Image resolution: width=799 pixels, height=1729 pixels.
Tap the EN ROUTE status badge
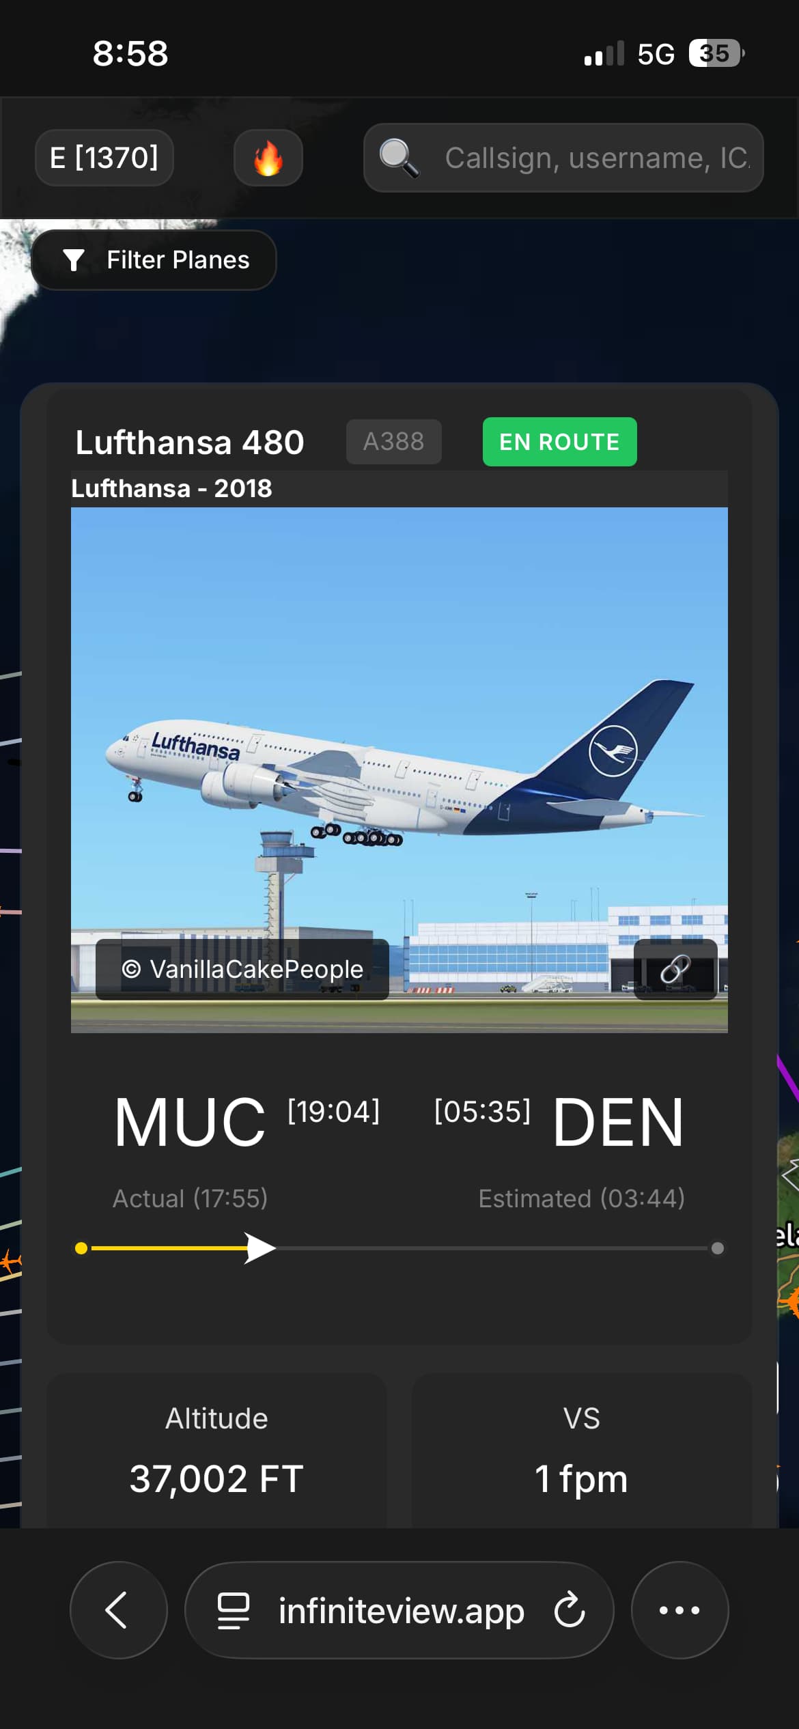560,442
